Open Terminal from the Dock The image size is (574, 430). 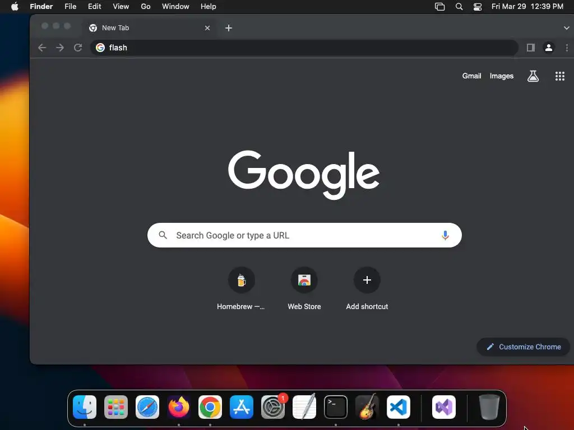[x=336, y=407]
